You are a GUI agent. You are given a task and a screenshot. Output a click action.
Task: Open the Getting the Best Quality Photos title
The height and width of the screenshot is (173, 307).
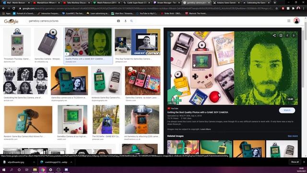[198, 112]
